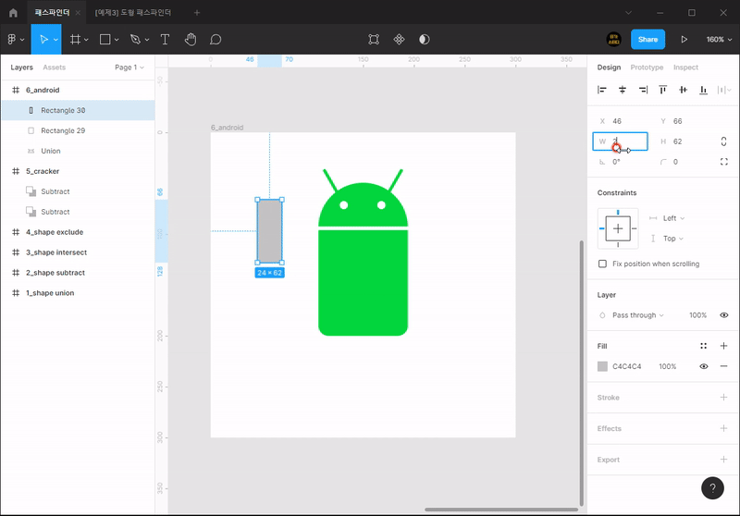
Task: Click the user avatar
Action: point(613,40)
